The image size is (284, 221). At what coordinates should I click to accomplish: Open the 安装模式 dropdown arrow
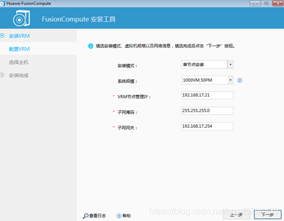[x=230, y=64]
